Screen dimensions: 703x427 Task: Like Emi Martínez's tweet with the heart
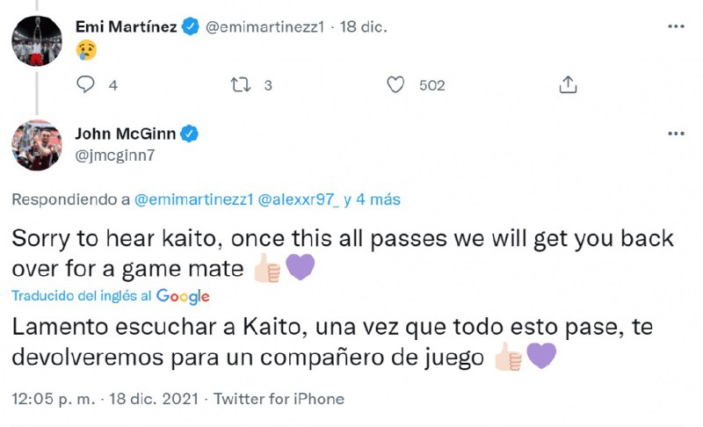point(396,84)
